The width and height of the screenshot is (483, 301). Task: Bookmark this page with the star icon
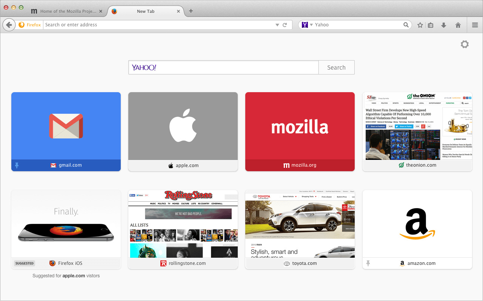point(420,25)
